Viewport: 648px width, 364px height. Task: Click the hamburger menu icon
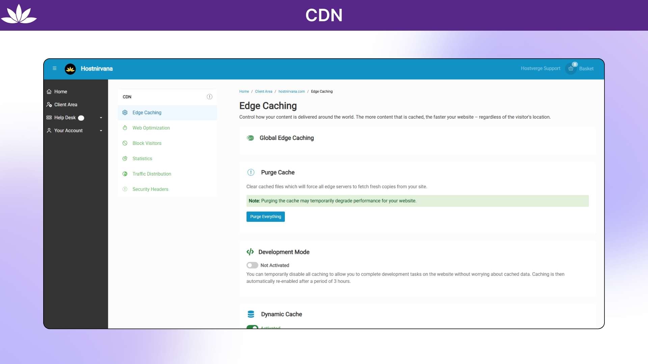click(x=54, y=68)
